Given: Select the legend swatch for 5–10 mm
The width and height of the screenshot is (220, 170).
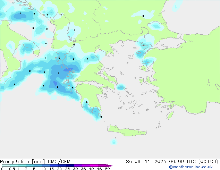Looking at the screenshot, I should pos(38,165).
